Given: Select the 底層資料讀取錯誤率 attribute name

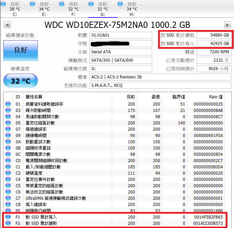Looking at the screenshot, I should [44, 104].
